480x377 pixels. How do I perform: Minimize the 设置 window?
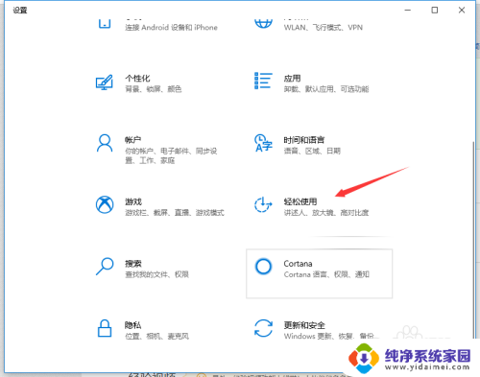click(x=408, y=11)
